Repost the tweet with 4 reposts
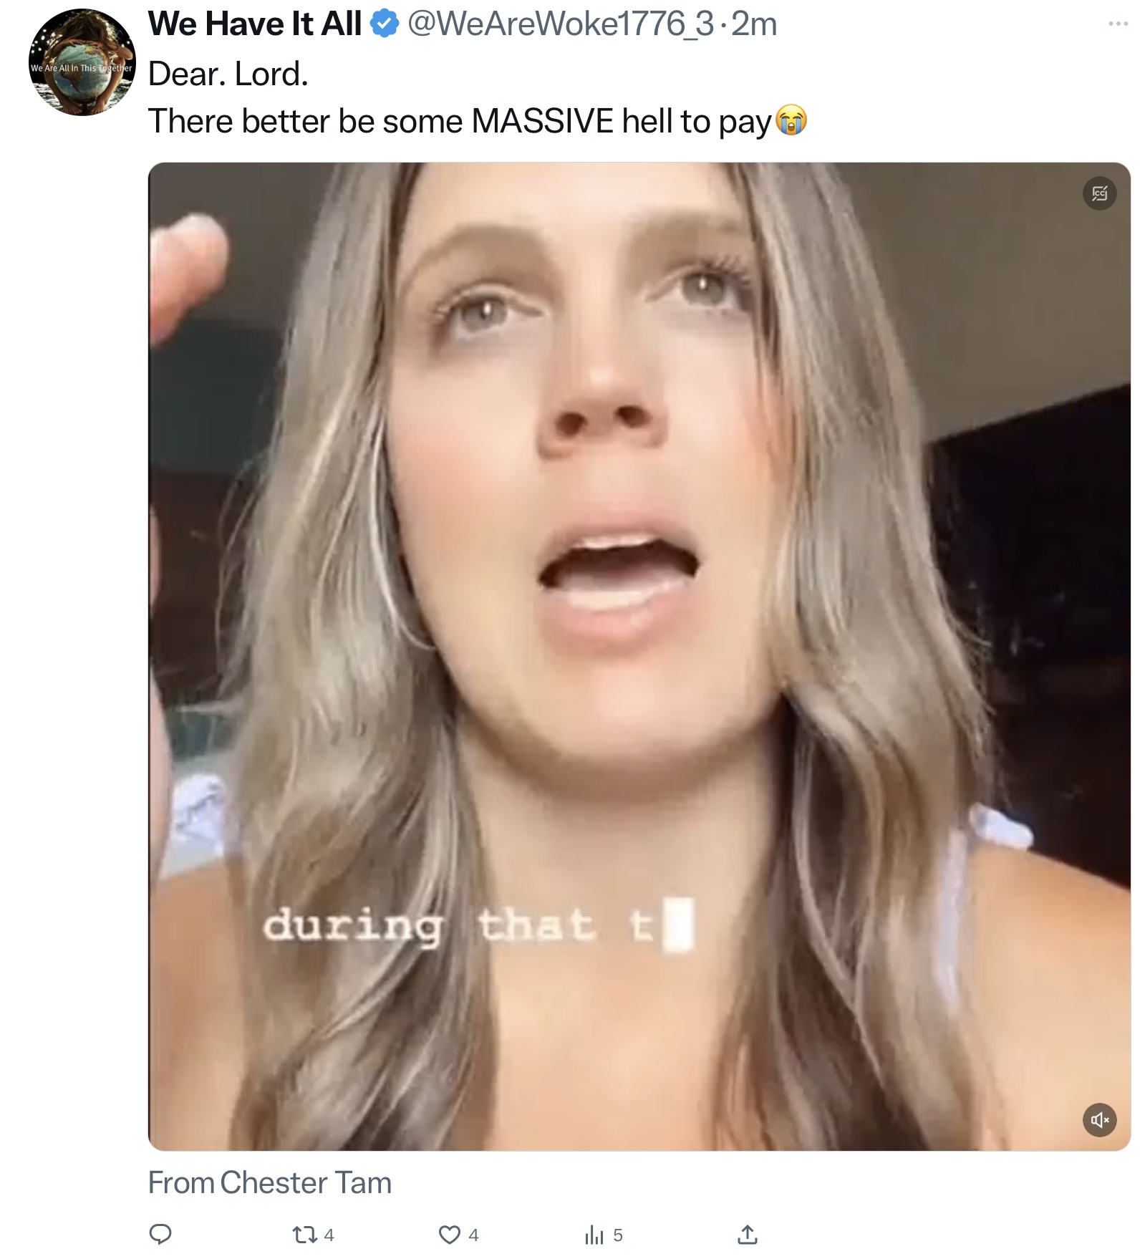Screen dimensions: 1145x1259 coord(313,1235)
